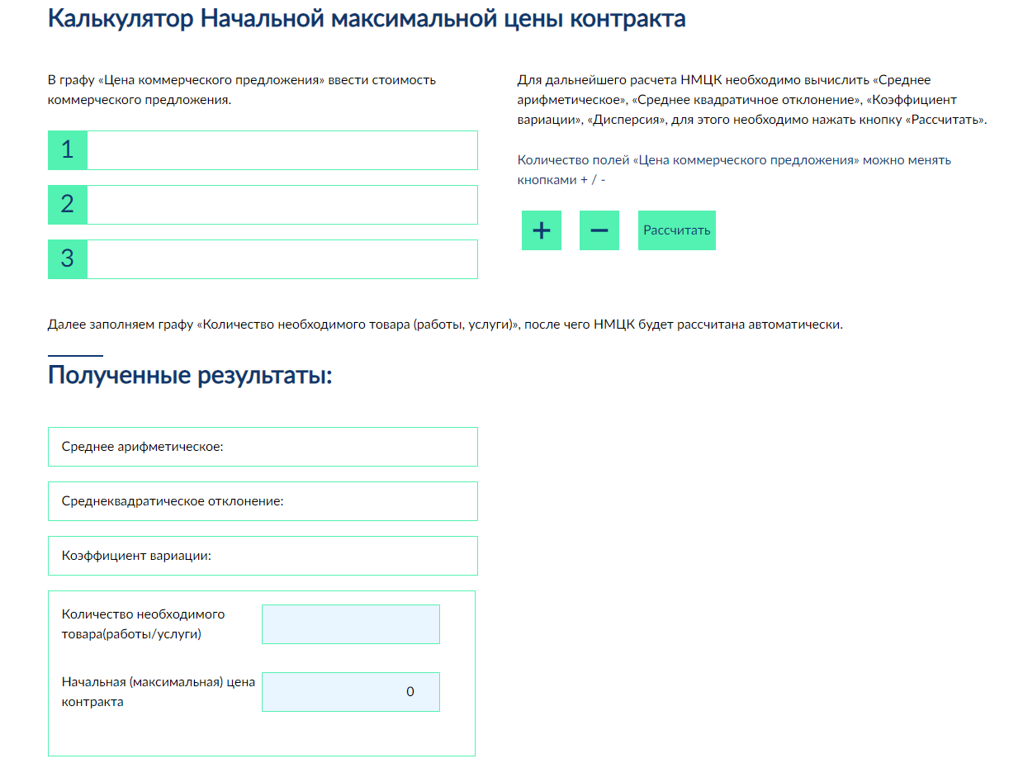This screenshot has width=1023, height=768.
Task: Click the Среднее арифметическое result box
Action: (263, 447)
